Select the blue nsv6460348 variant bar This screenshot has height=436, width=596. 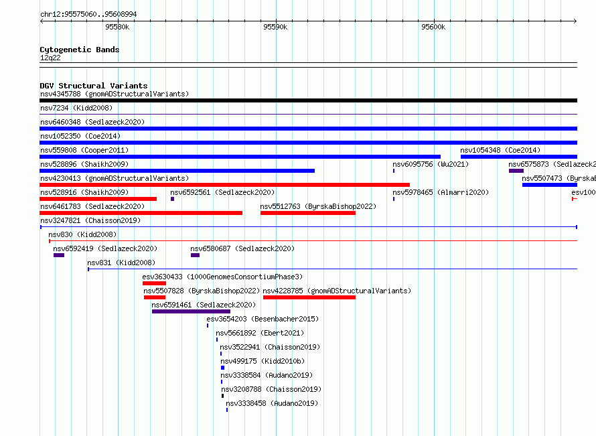click(308, 129)
